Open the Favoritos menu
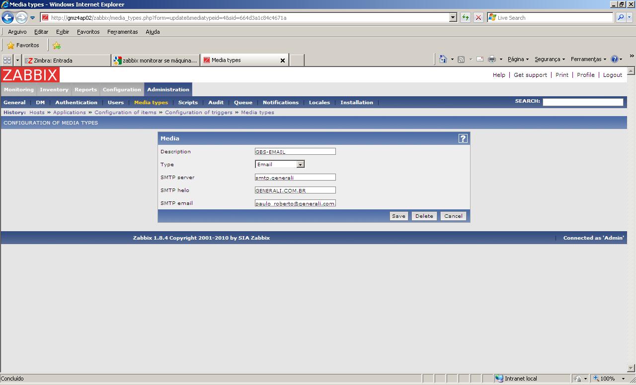 [88, 32]
